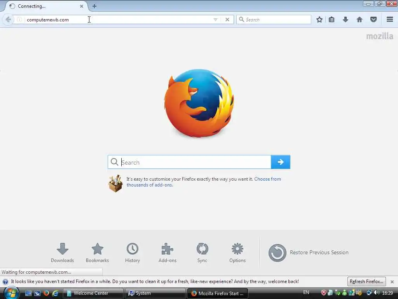Open Sync from start page

pyautogui.click(x=202, y=253)
